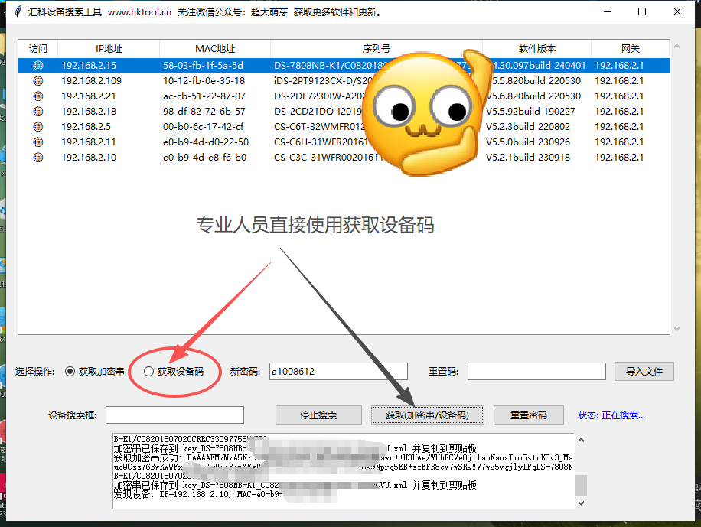Enable the 获取设备码 option
This screenshot has height=527, width=701.
[x=149, y=371]
